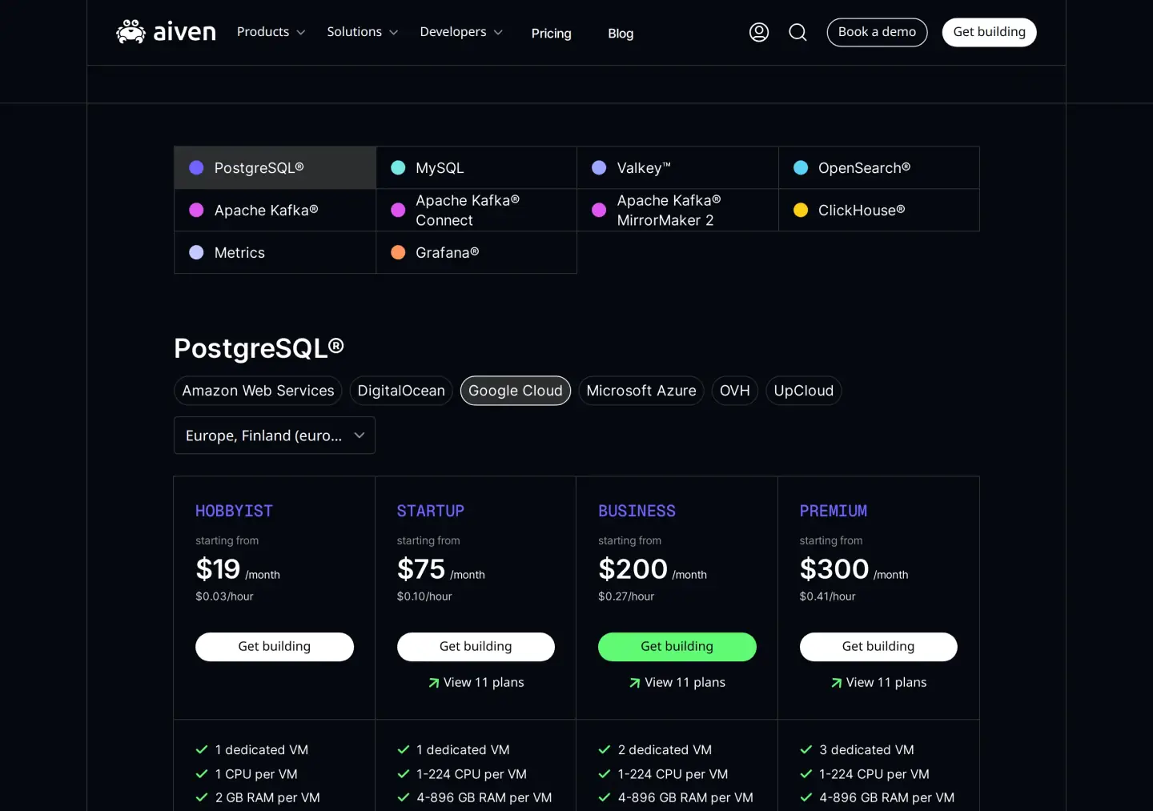Choose UpCloud cloud provider
This screenshot has width=1153, height=811.
[x=804, y=391]
